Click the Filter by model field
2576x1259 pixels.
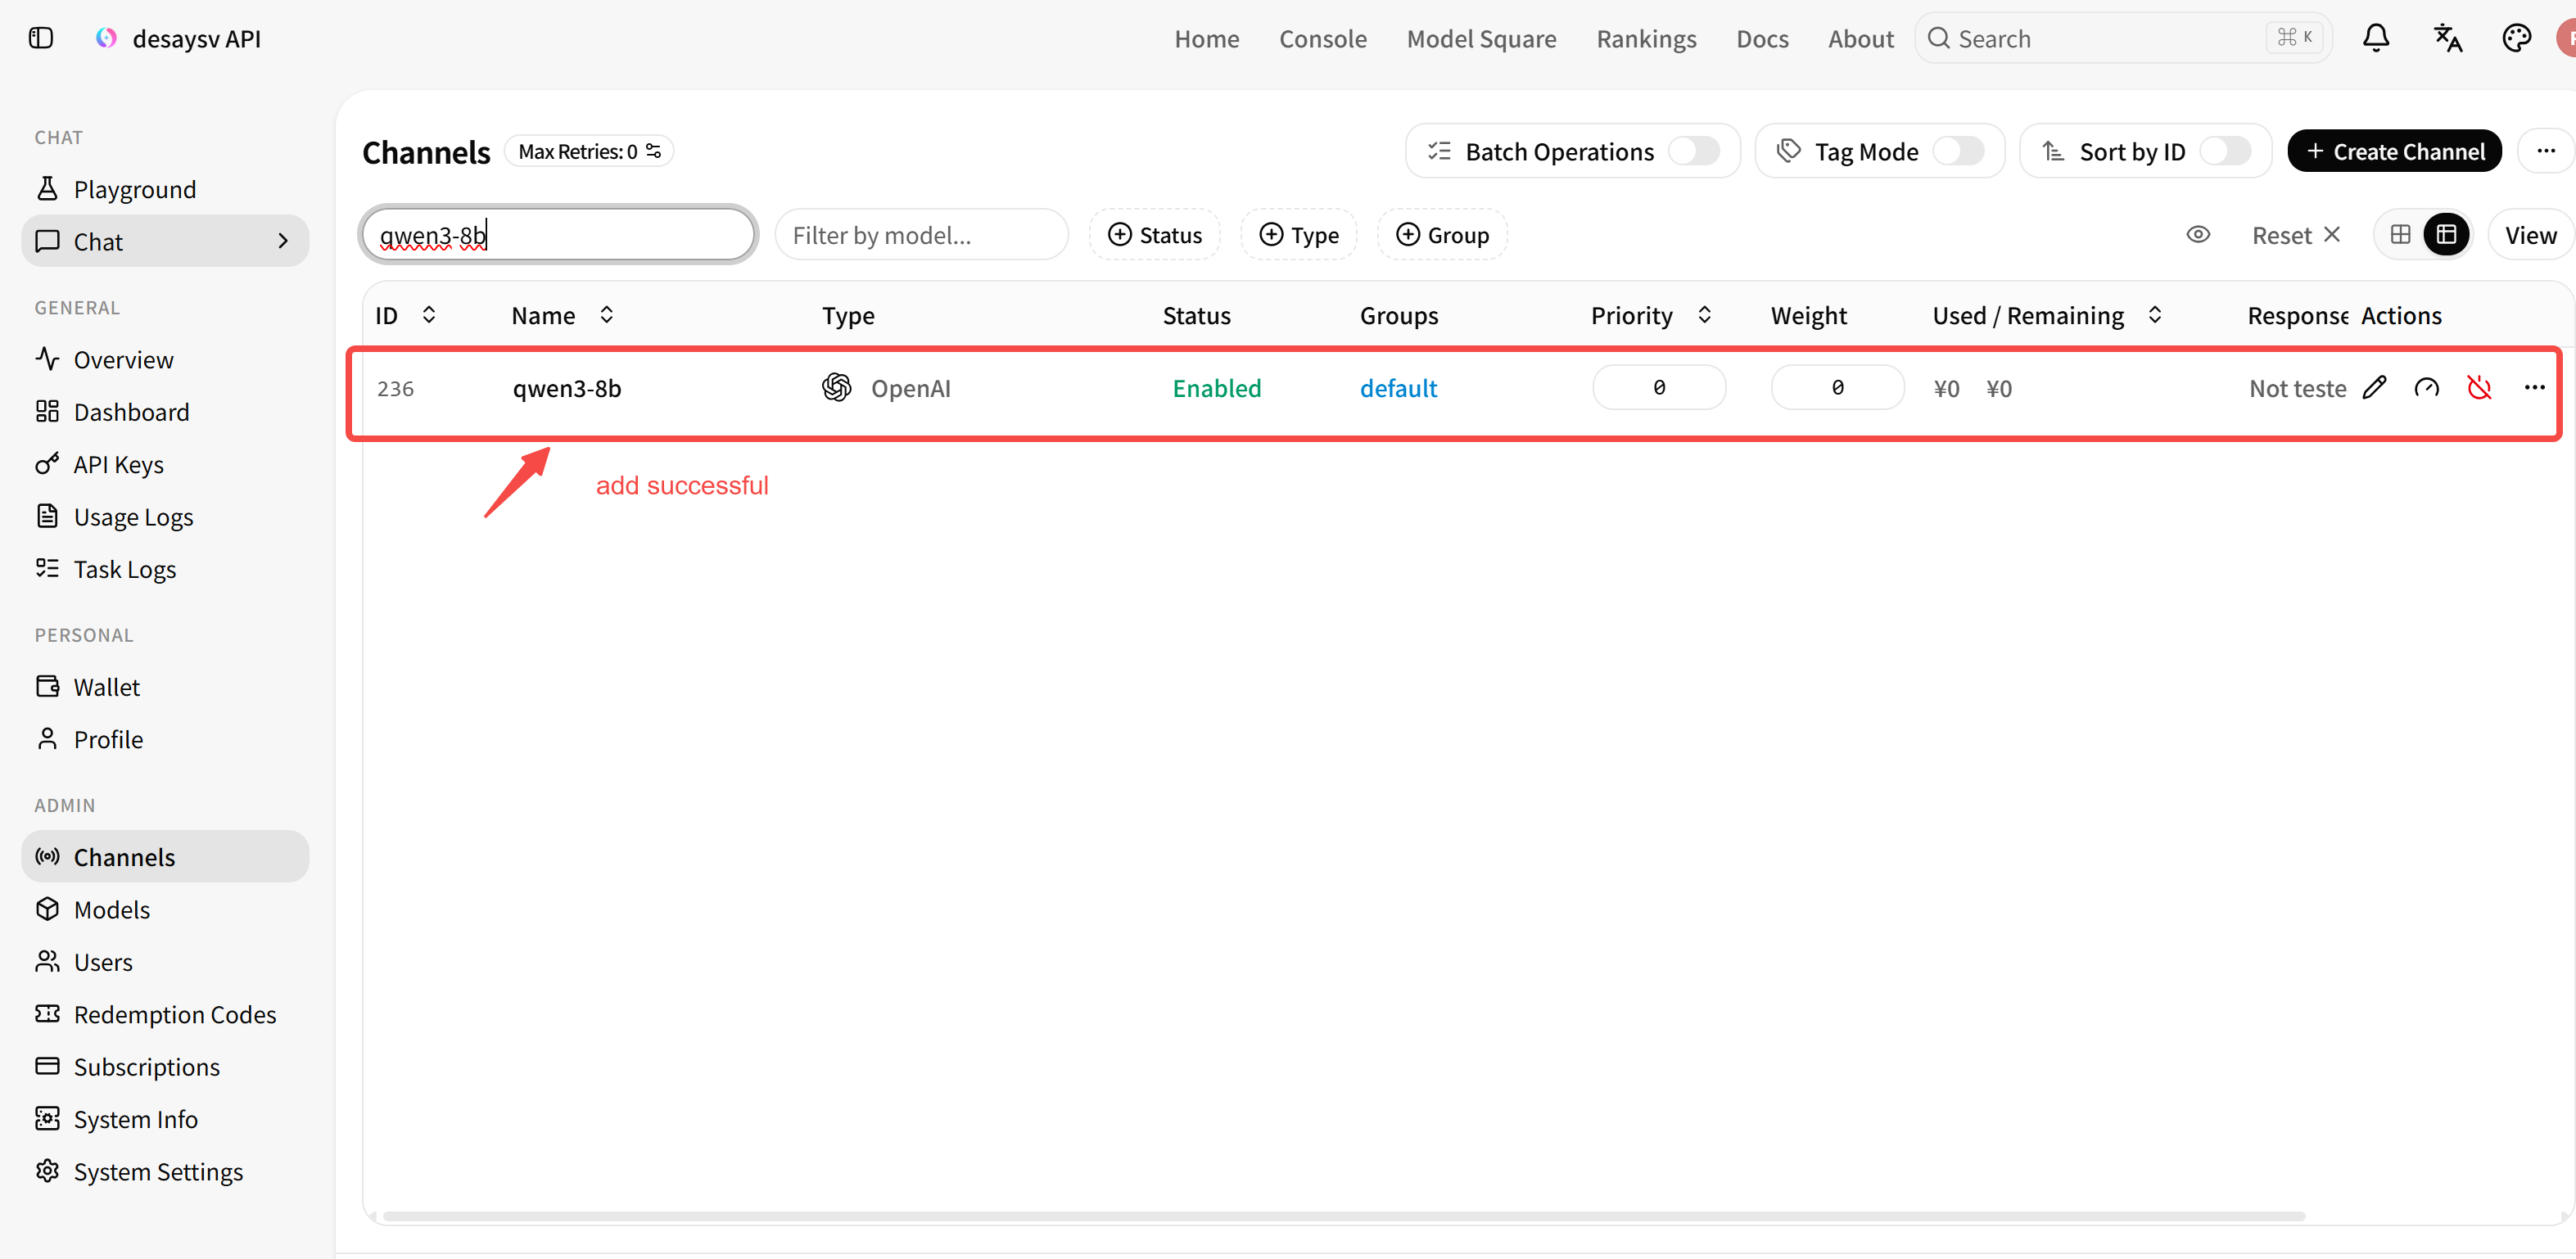click(921, 235)
